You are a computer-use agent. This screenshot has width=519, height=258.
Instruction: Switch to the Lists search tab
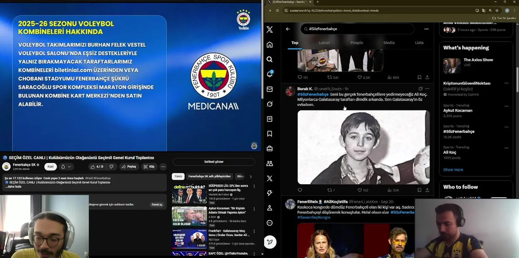tap(419, 43)
